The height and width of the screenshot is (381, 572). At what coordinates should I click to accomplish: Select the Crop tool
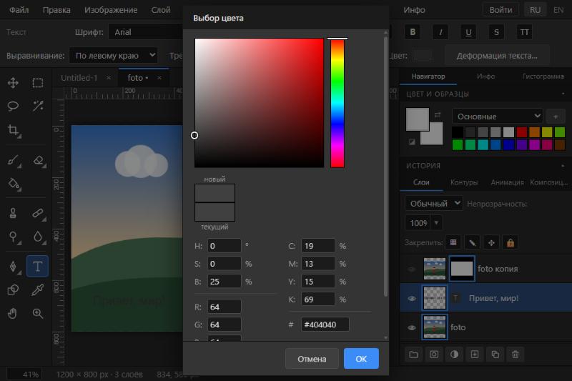coord(13,130)
